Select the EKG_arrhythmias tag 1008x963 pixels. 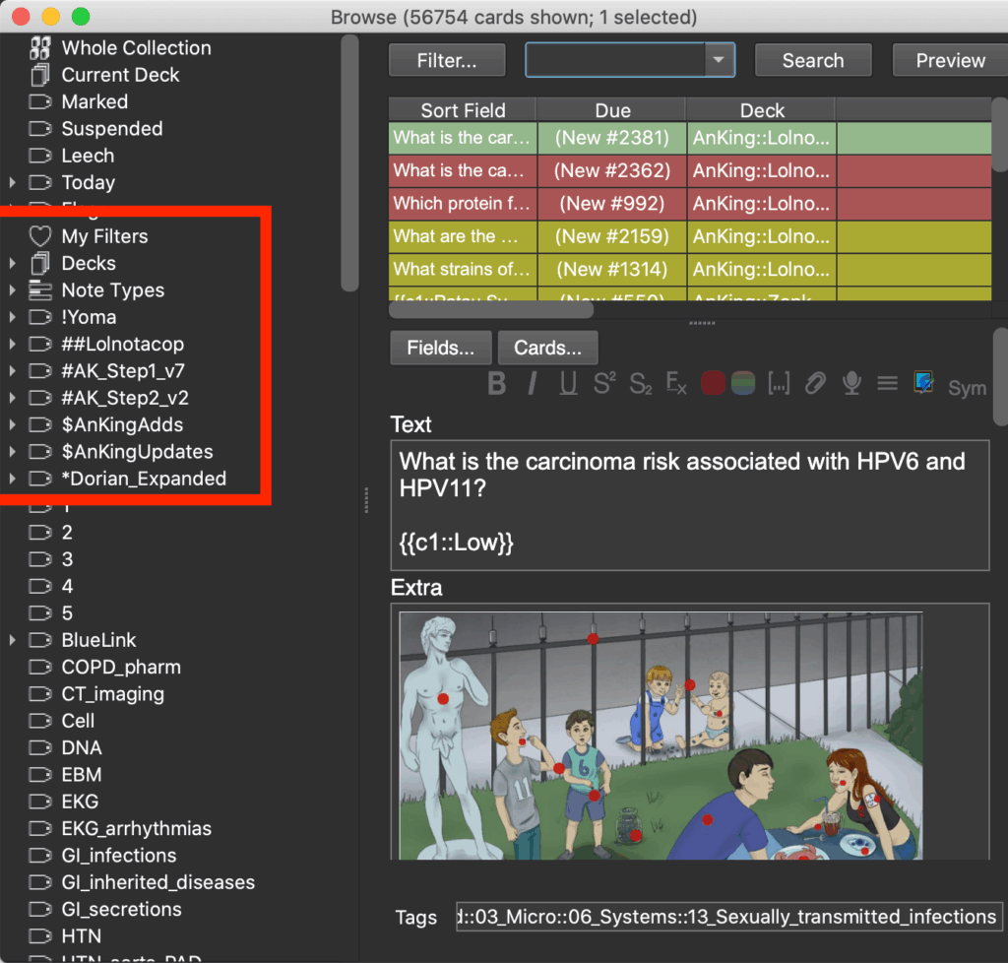pyautogui.click(x=136, y=829)
